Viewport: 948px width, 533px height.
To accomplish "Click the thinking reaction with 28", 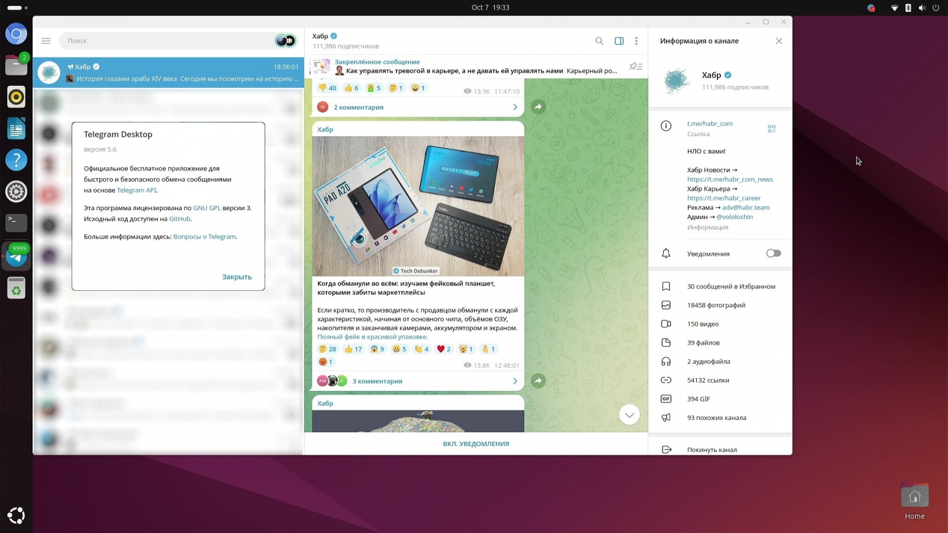I will tap(328, 349).
